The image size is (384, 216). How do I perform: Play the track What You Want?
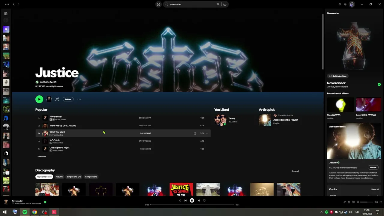pyautogui.click(x=39, y=133)
